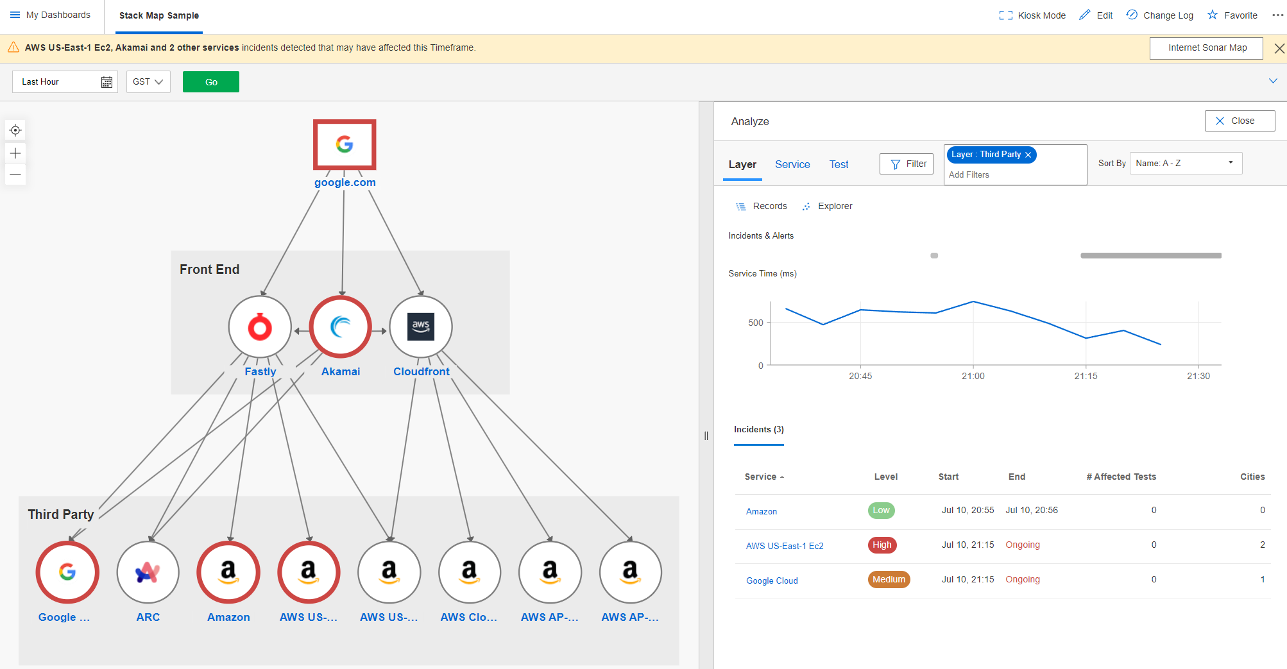Click the Medium level badge
The width and height of the screenshot is (1287, 669).
click(x=889, y=580)
